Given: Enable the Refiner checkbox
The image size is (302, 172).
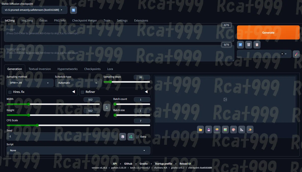Looking at the screenshot, I should click(x=83, y=92).
